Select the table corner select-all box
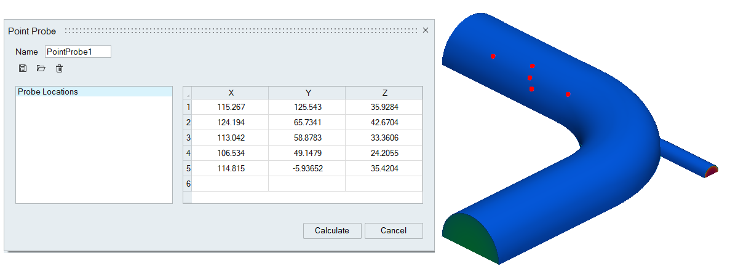 click(x=188, y=93)
